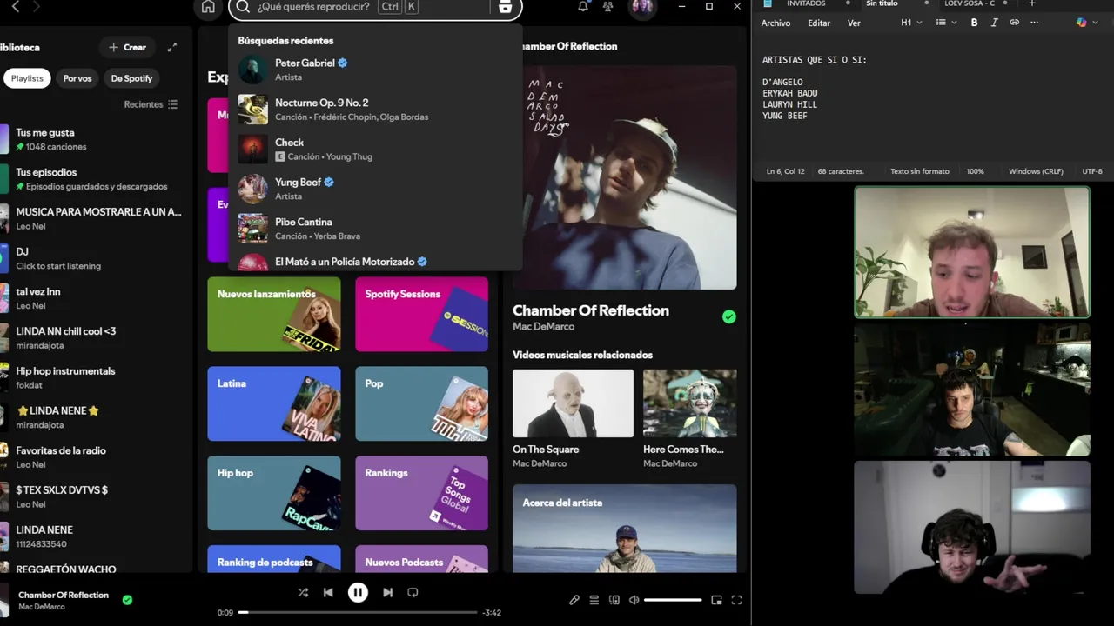Open Tus episodios in library
The height and width of the screenshot is (626, 1114).
(91, 179)
